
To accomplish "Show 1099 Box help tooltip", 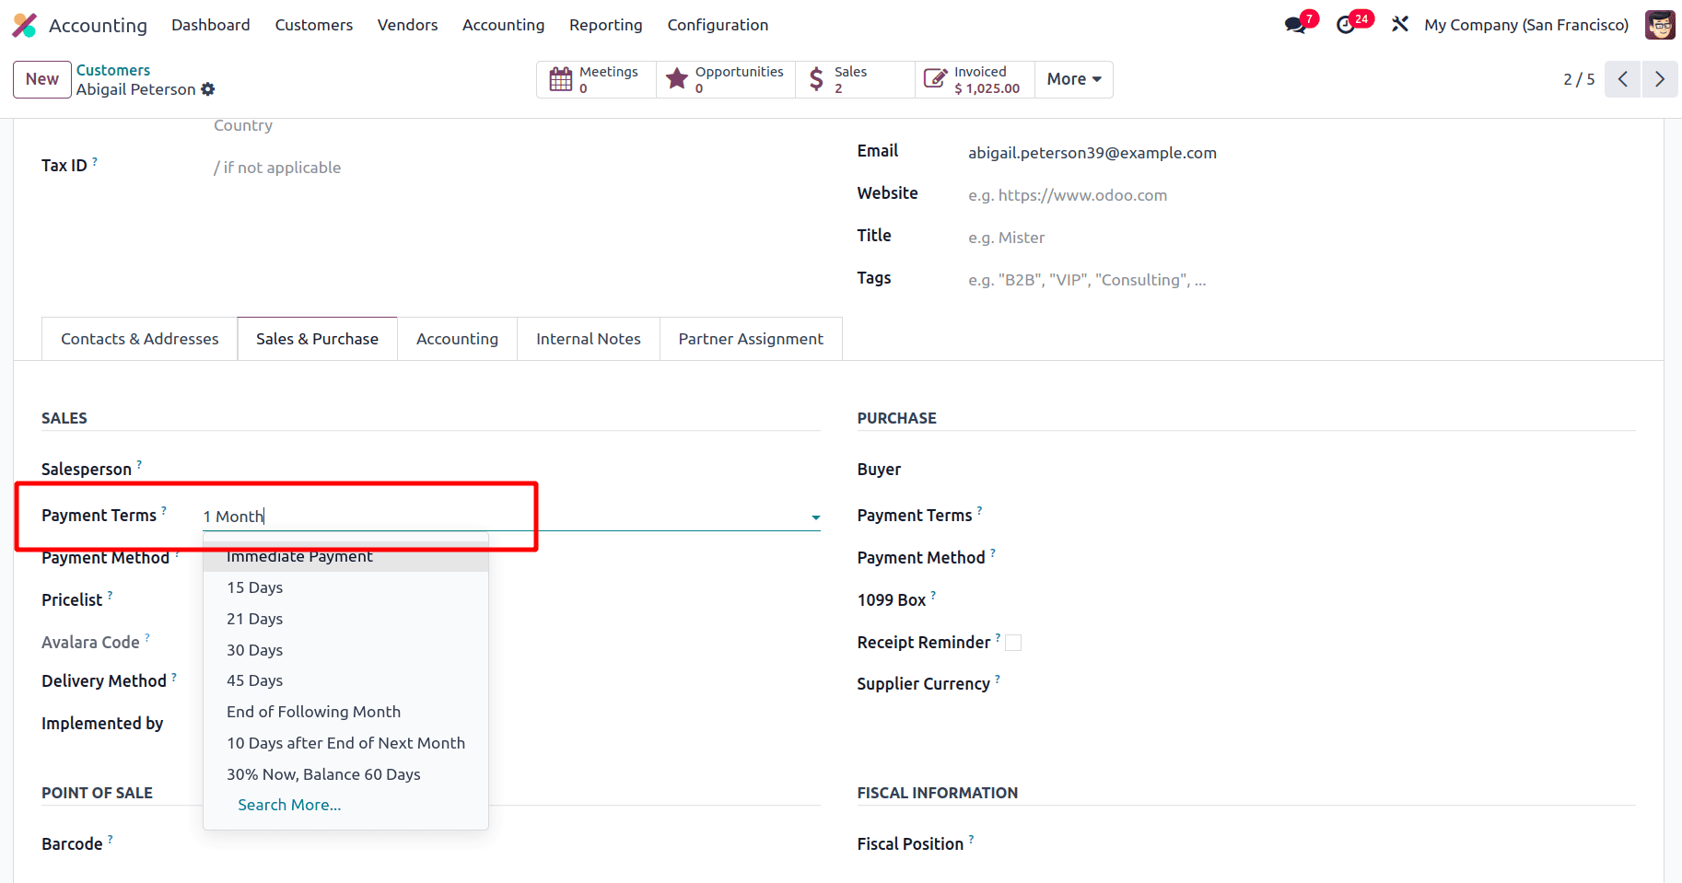I will click(933, 595).
